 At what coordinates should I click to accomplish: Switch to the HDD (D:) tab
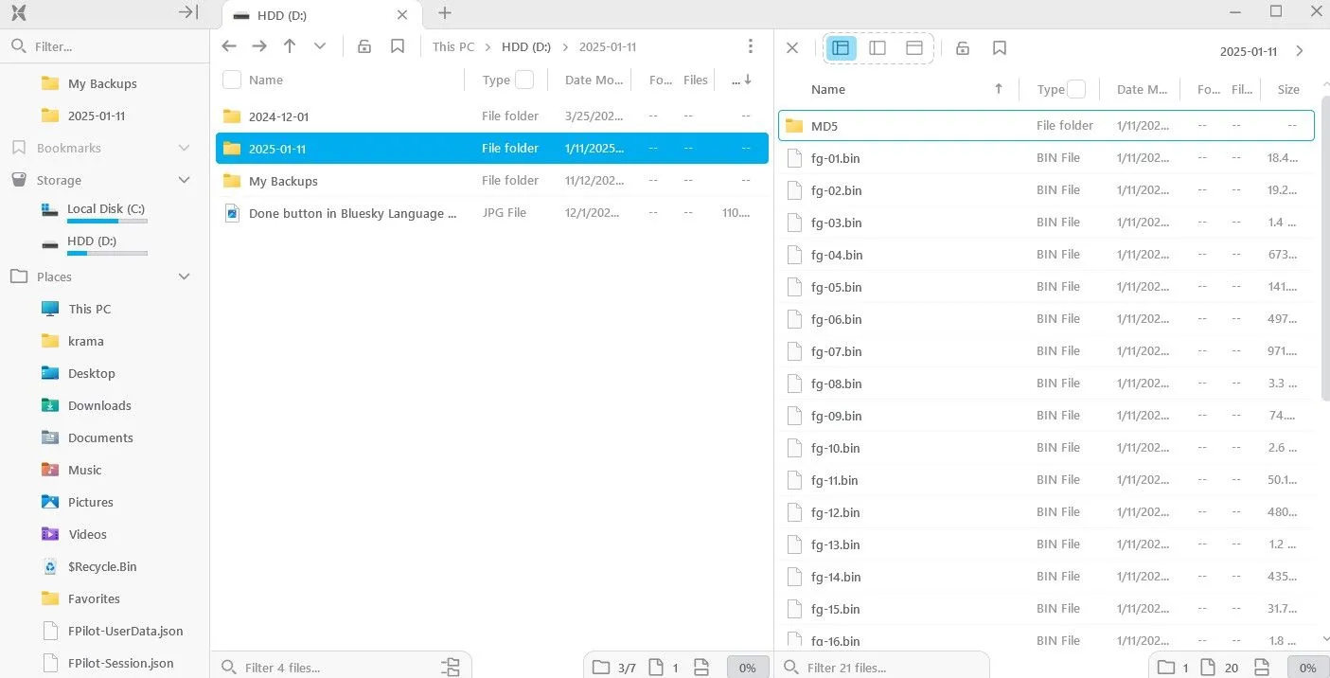(312, 15)
